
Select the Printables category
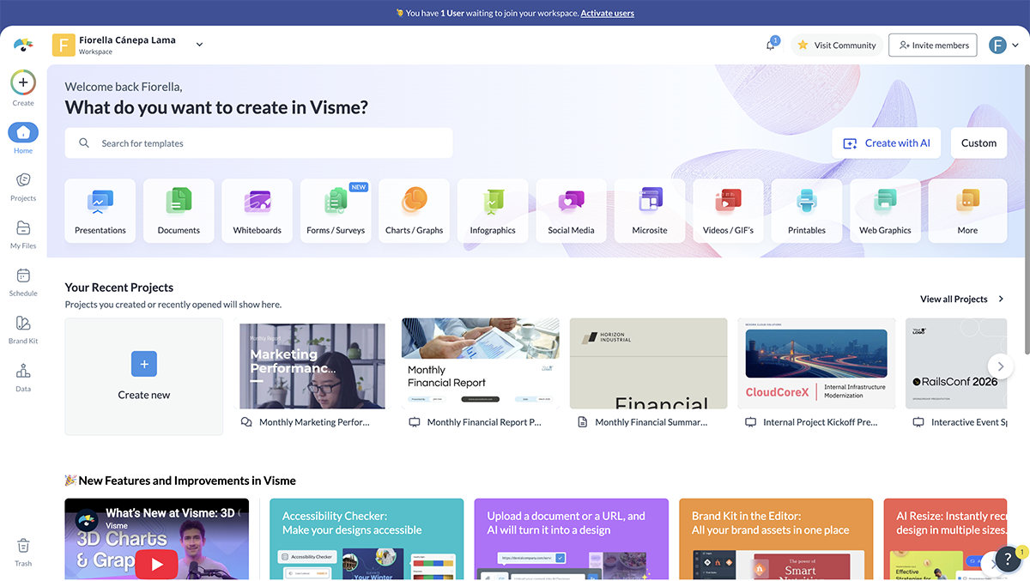(807, 210)
